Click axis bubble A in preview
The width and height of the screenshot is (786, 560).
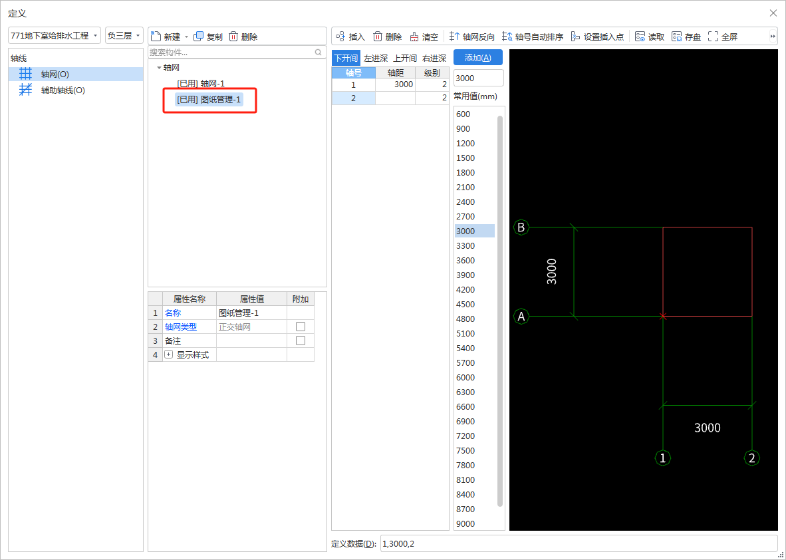(521, 317)
